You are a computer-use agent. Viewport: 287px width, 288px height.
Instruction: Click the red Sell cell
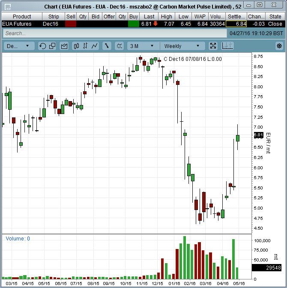click(x=71, y=24)
